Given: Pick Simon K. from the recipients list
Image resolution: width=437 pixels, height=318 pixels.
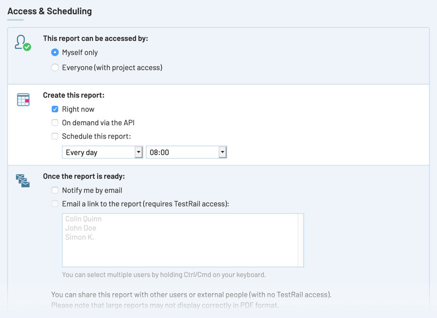Looking at the screenshot, I should [80, 237].
